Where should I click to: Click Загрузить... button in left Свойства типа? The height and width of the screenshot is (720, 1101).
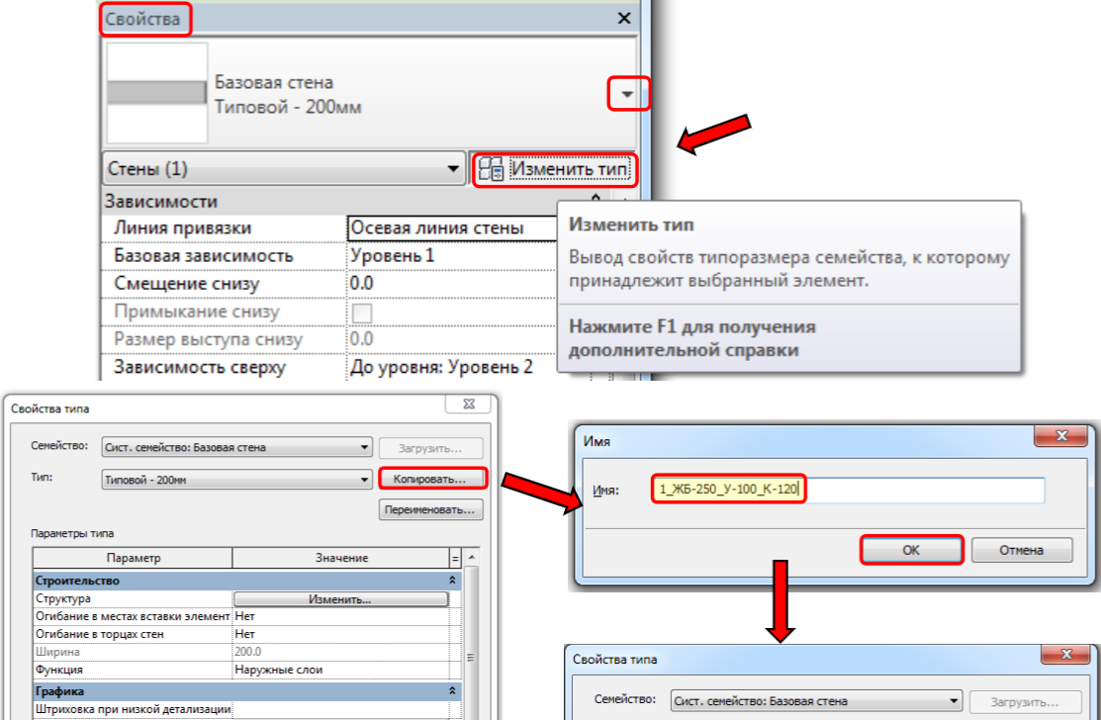tap(431, 448)
